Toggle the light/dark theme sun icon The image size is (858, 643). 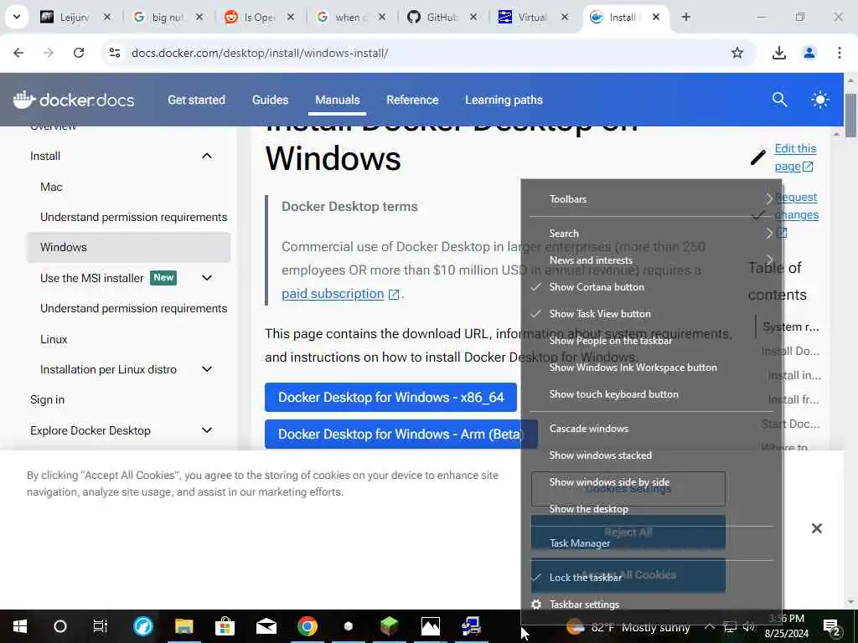click(x=819, y=100)
